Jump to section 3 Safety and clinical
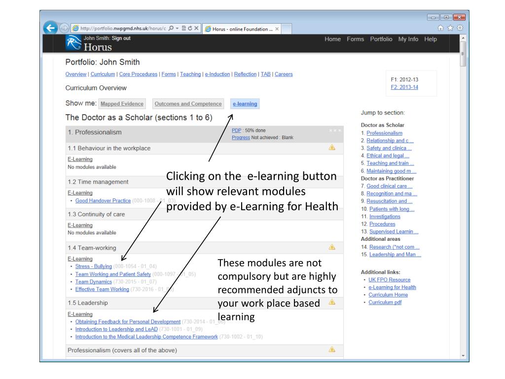 tap(389, 148)
